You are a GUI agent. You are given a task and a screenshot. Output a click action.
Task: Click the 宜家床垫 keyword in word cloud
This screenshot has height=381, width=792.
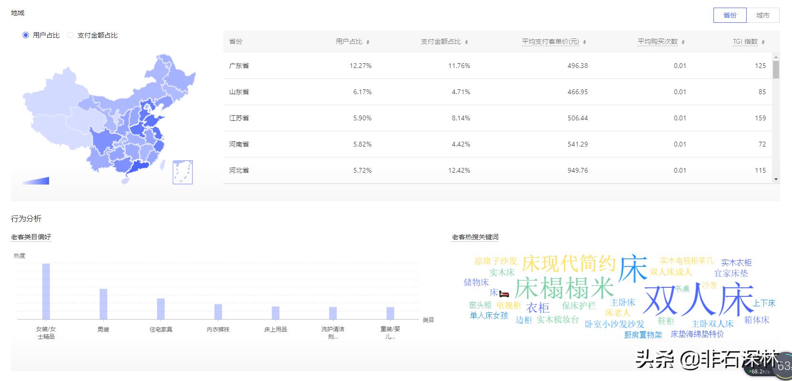(x=731, y=274)
